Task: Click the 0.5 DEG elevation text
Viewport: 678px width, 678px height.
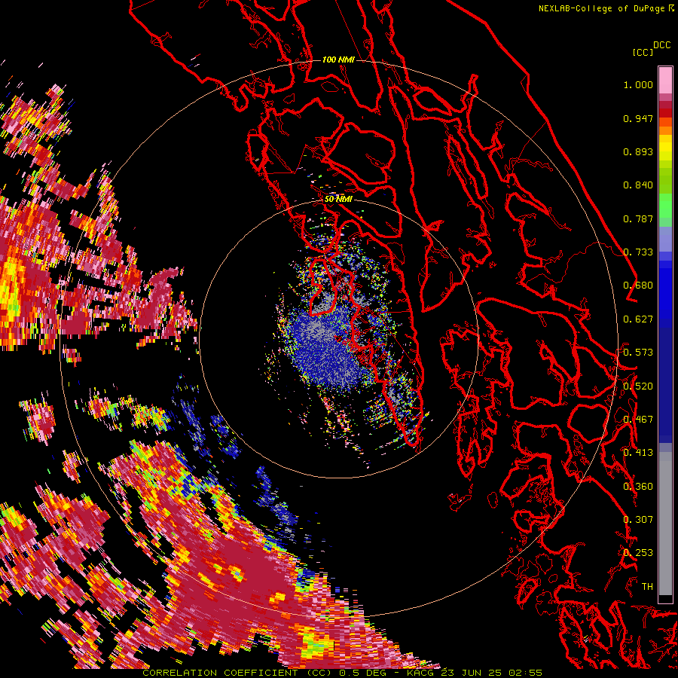Action: tap(362, 673)
